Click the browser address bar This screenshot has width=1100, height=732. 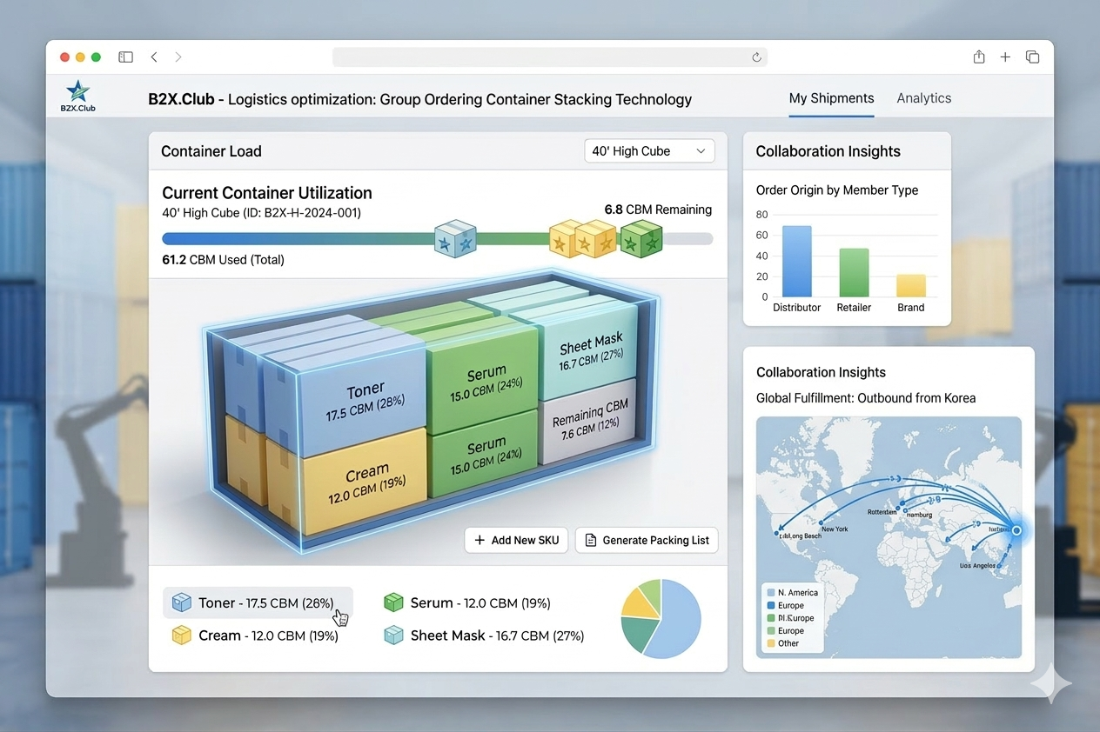548,57
